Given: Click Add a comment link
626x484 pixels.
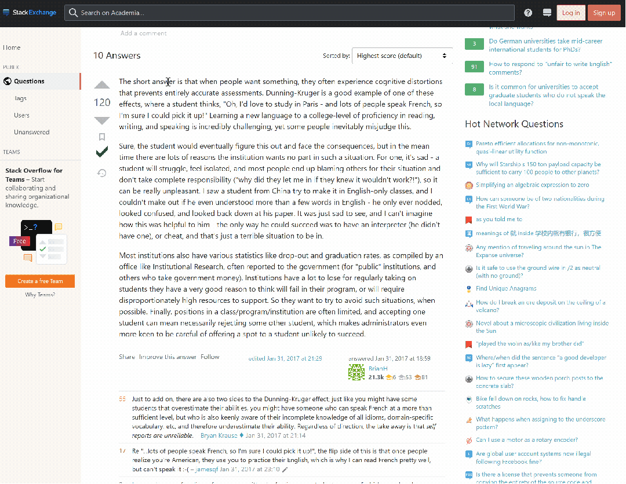Looking at the screenshot, I should coord(144,33).
